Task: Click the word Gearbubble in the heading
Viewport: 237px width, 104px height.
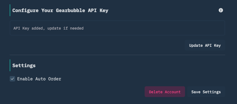Action: pyautogui.click(x=71, y=10)
